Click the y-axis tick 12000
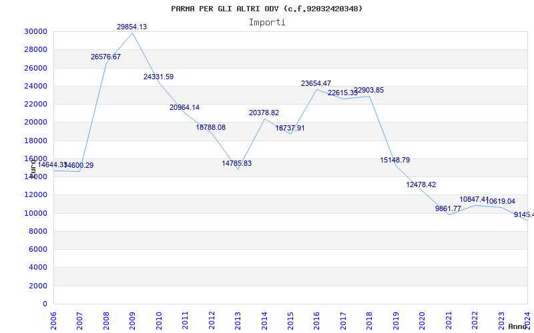 click(36, 195)
